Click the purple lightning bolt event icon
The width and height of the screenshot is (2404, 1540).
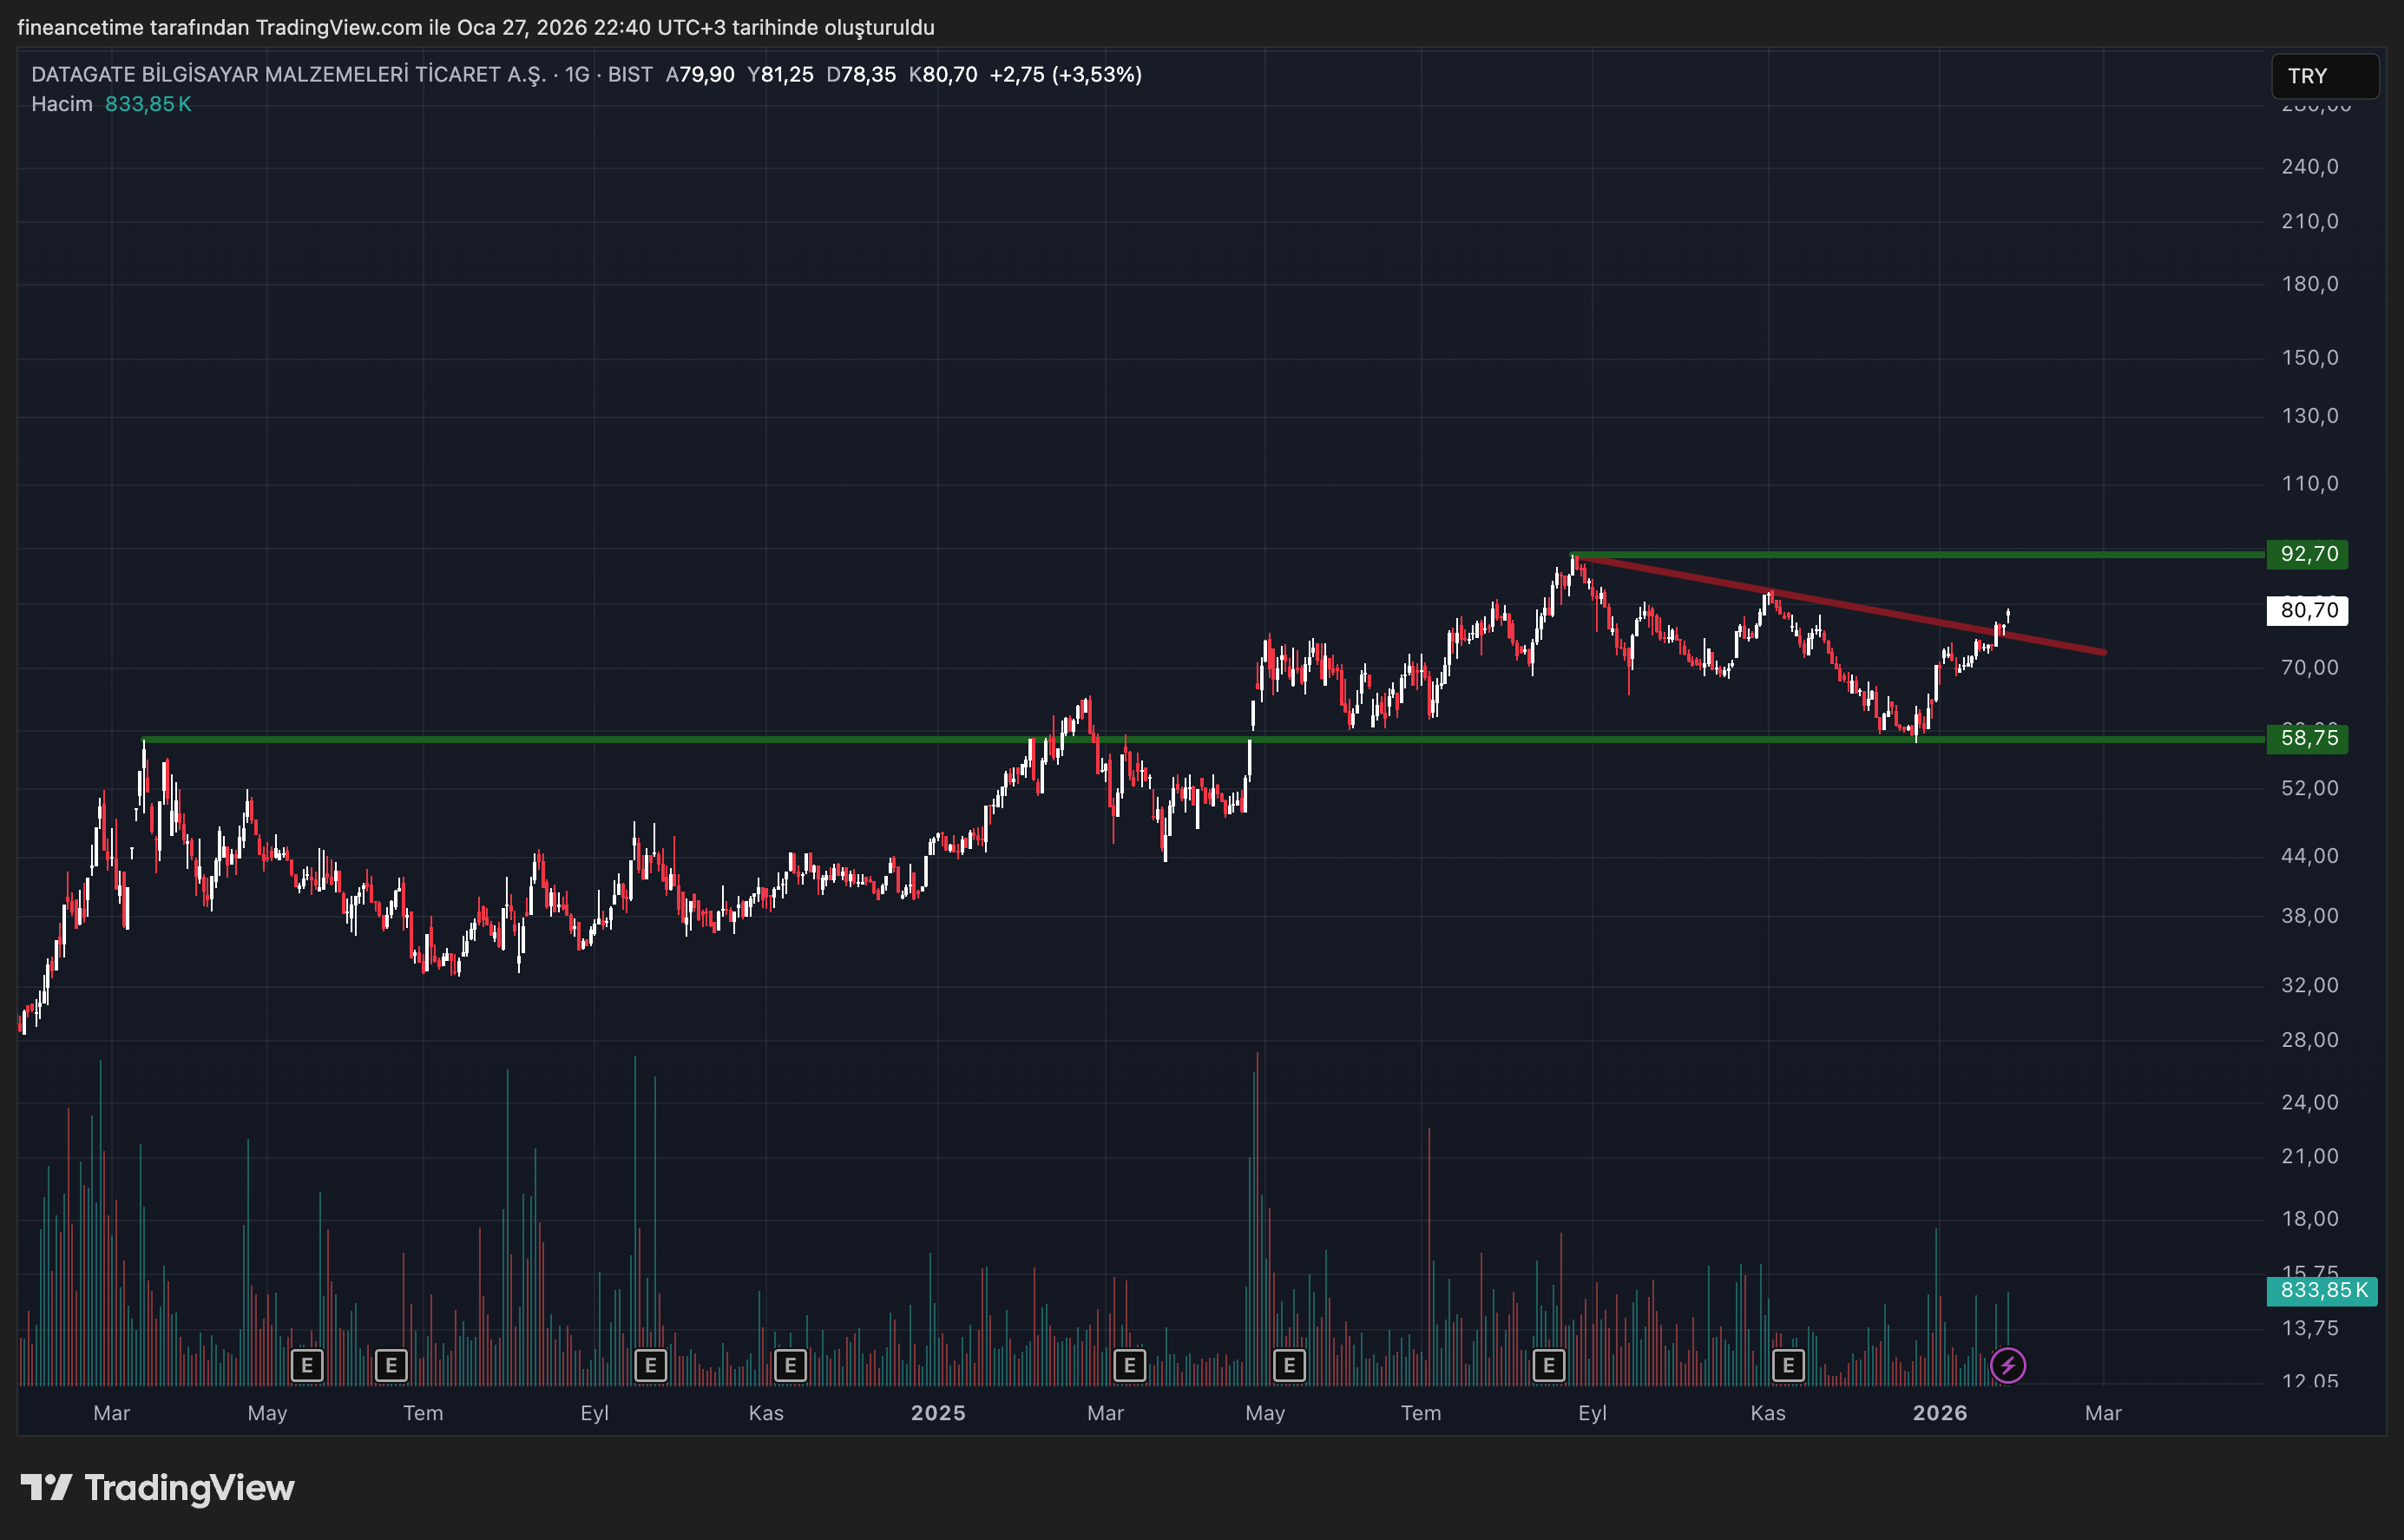tap(2007, 1365)
